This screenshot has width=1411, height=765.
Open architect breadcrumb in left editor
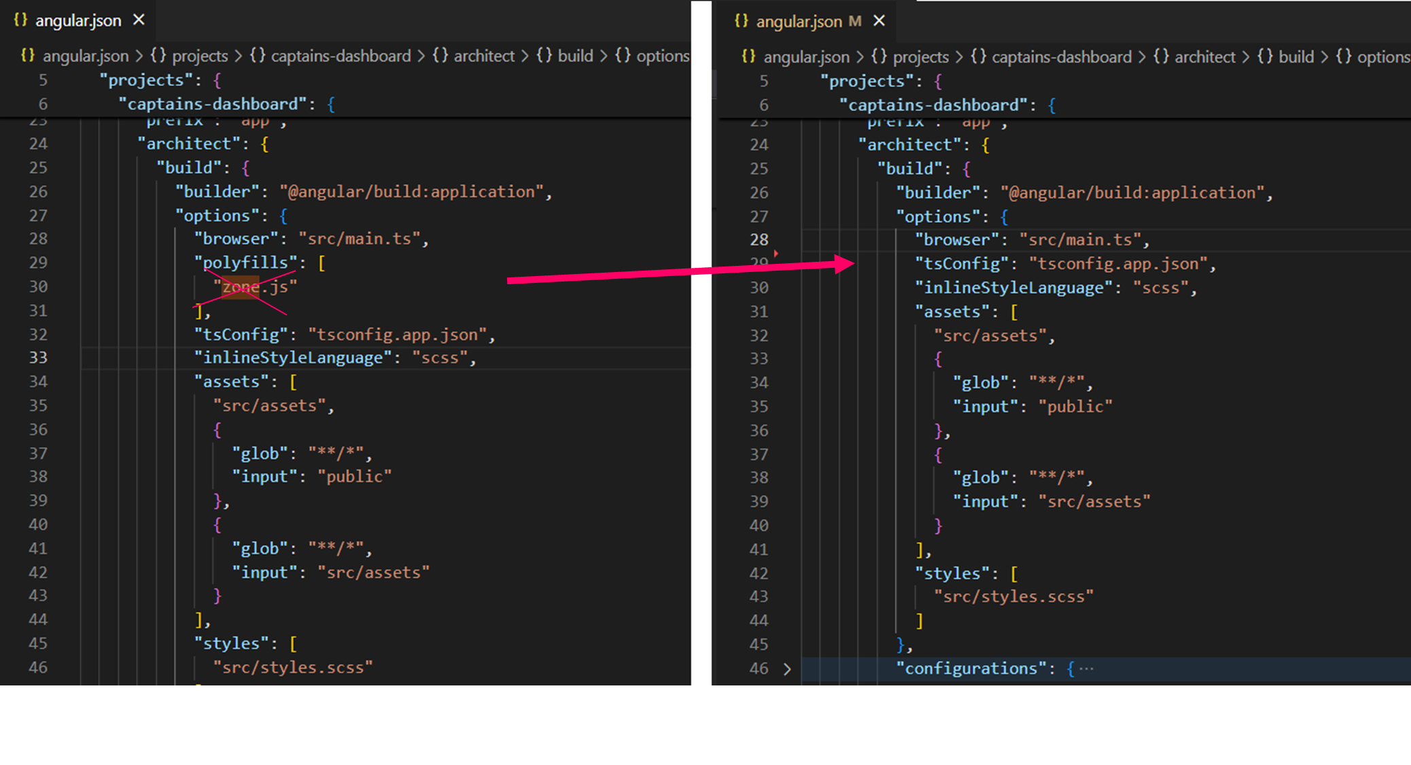tap(483, 56)
